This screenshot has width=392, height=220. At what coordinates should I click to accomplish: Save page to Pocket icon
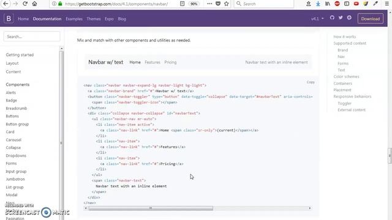(x=218, y=4)
